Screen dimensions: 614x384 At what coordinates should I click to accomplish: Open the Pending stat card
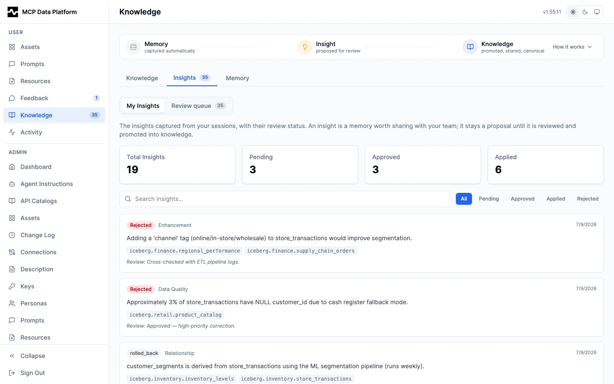300,165
